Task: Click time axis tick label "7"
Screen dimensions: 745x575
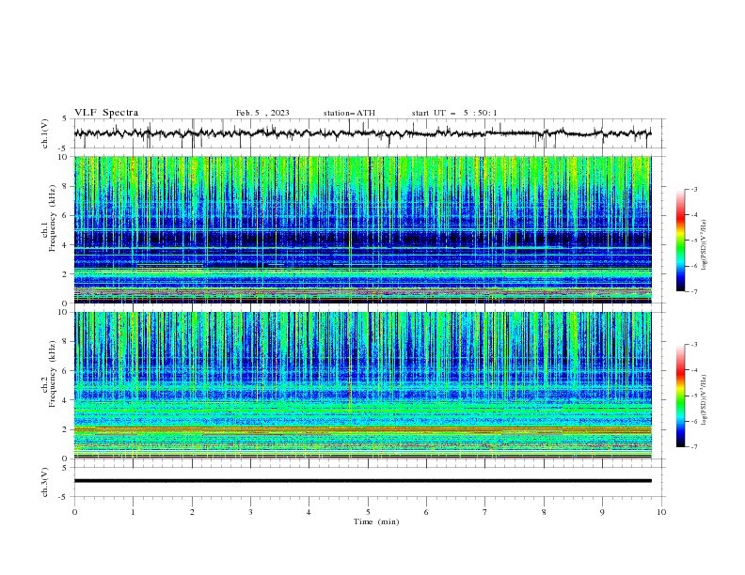Action: pos(485,512)
